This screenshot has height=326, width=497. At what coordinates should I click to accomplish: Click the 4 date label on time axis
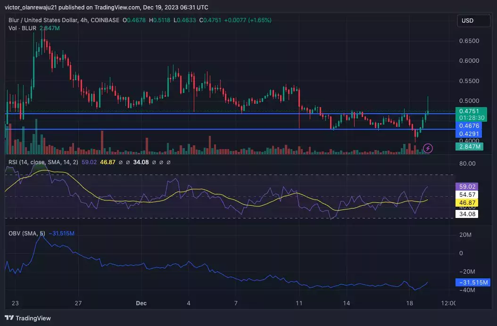click(x=189, y=303)
